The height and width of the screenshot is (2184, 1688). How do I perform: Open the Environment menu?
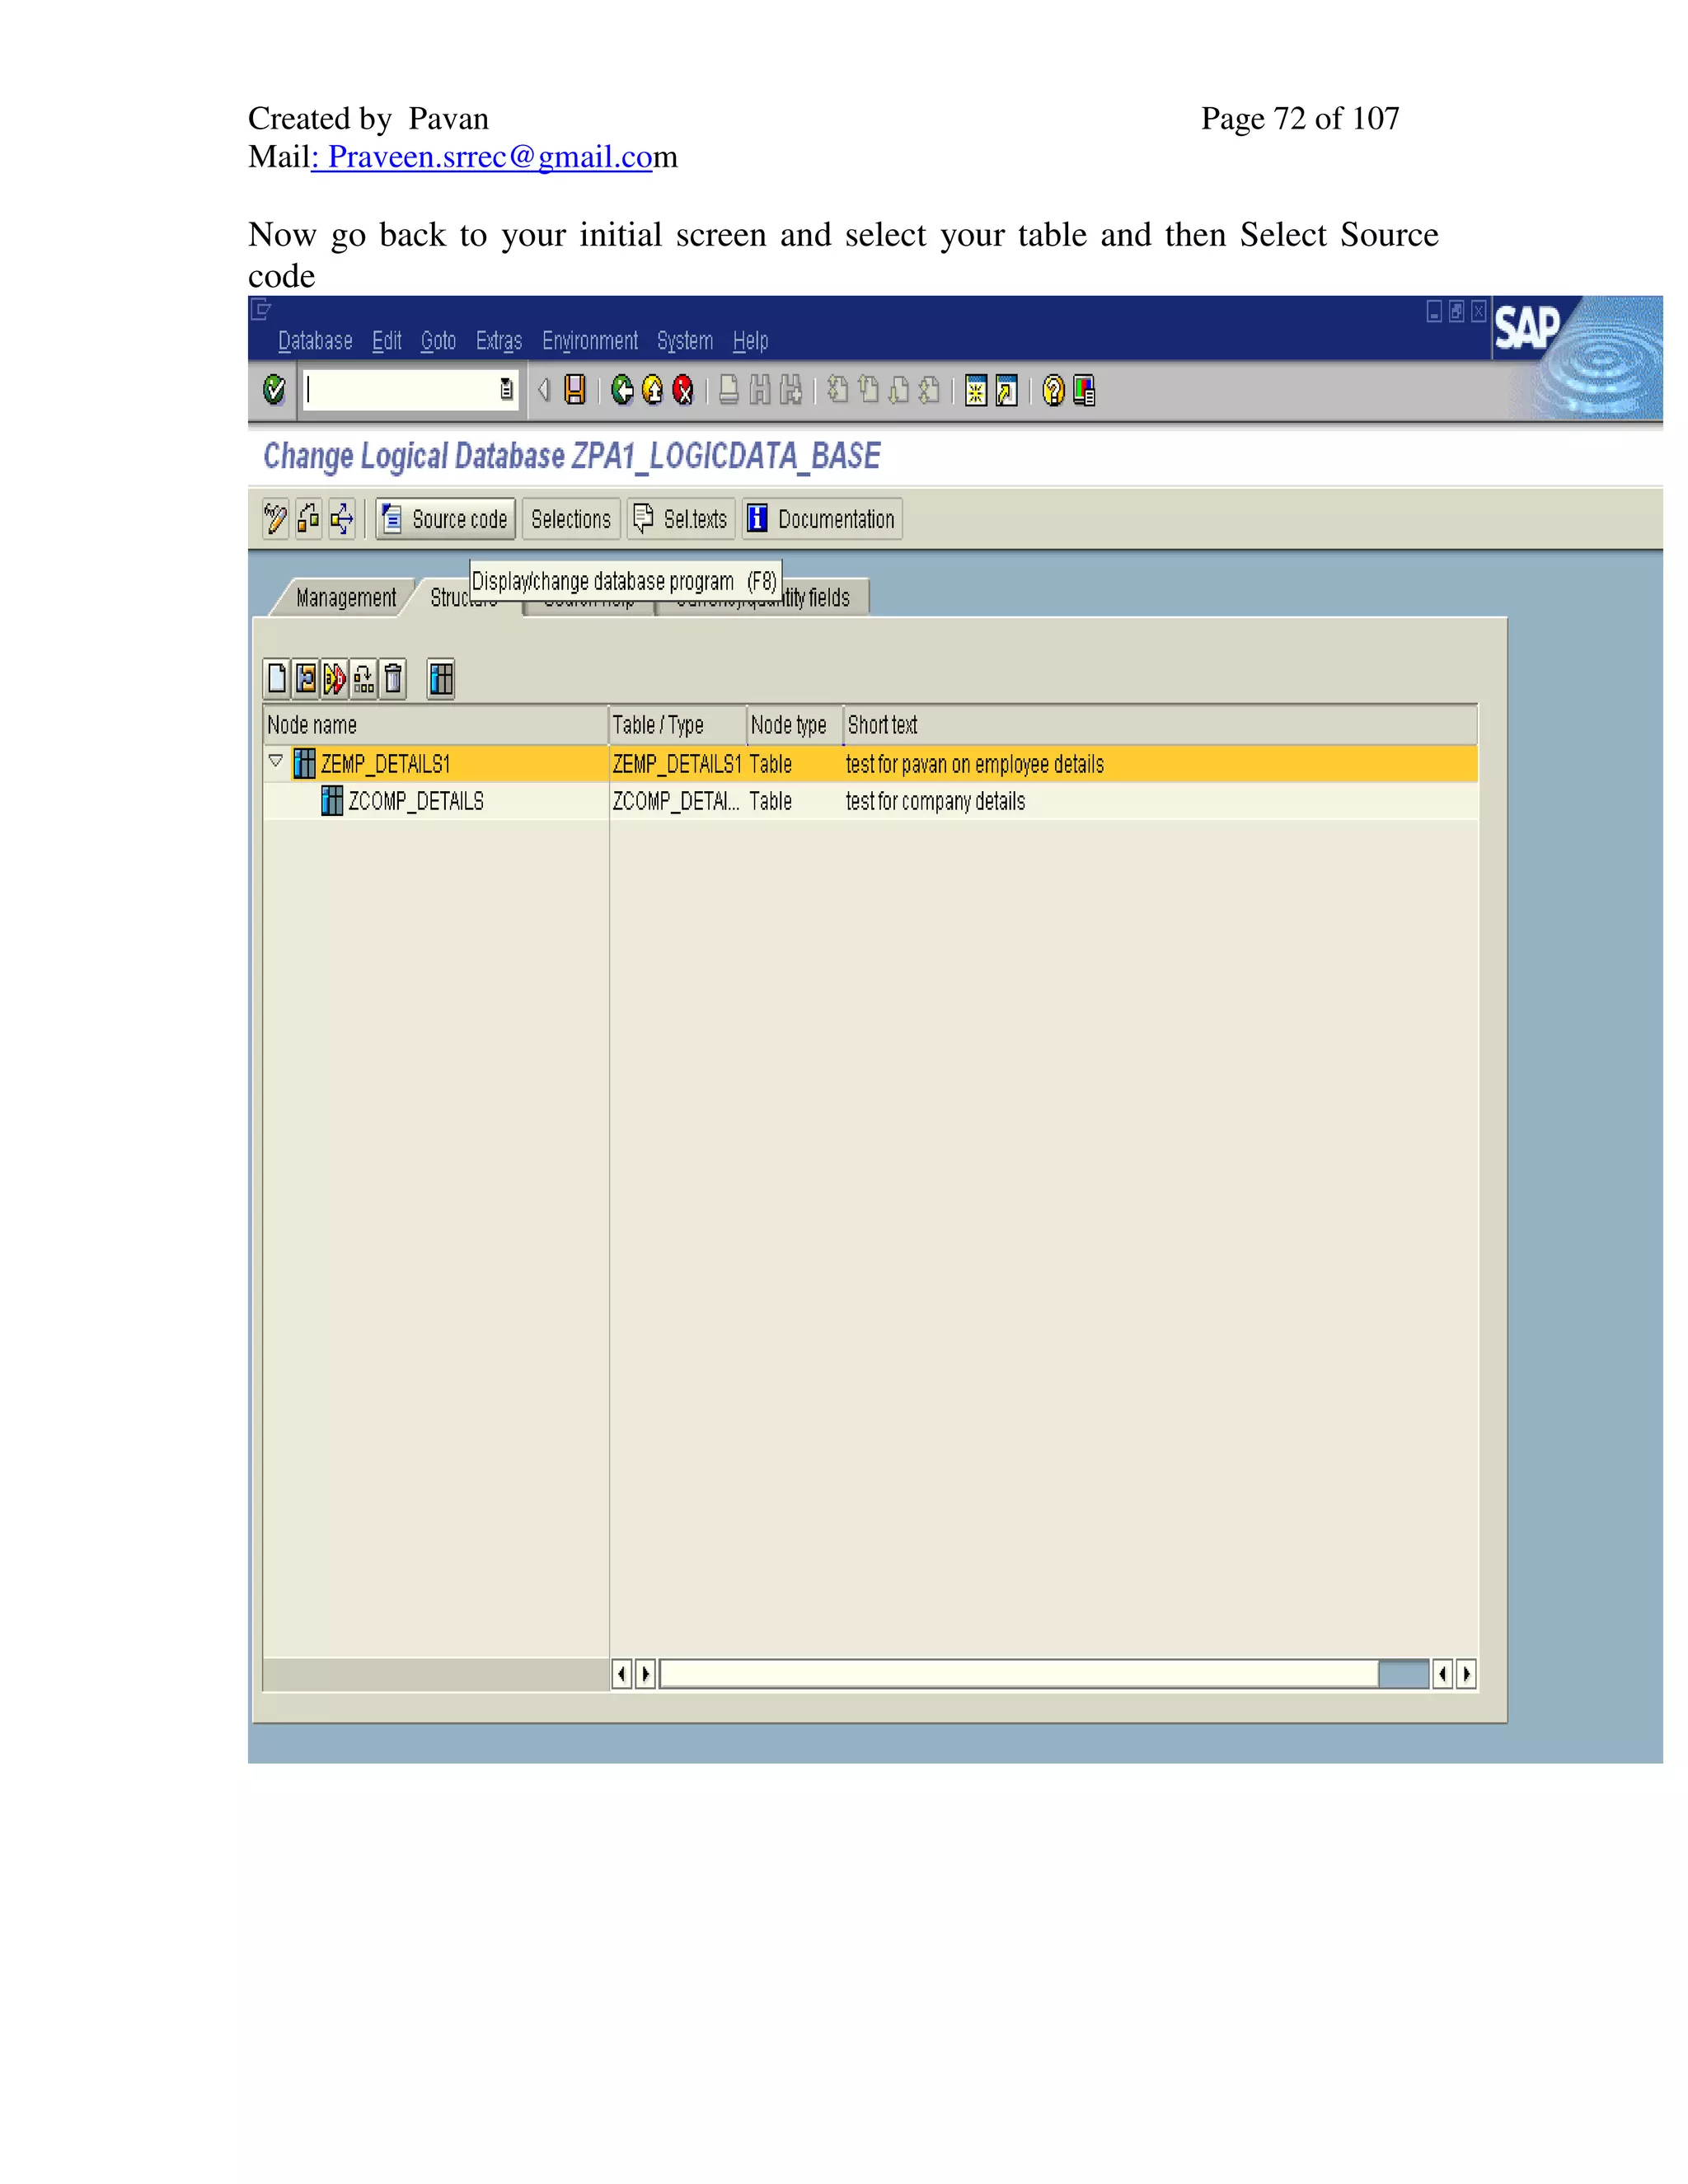[x=590, y=341]
